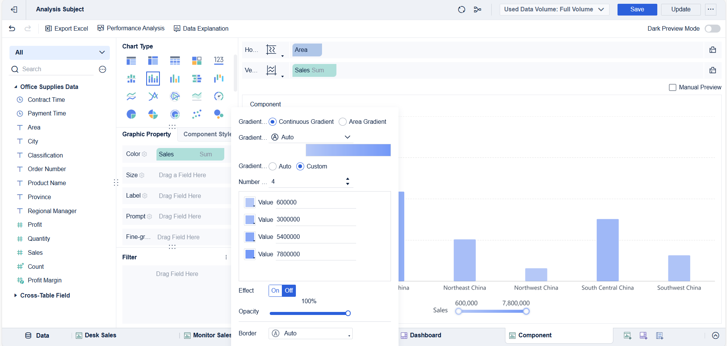The width and height of the screenshot is (727, 346).
Task: Open the more options ellipsis button
Action: [x=711, y=9]
